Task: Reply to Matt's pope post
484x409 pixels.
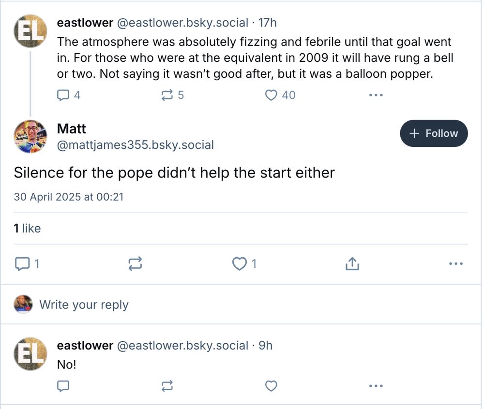Action: point(22,264)
